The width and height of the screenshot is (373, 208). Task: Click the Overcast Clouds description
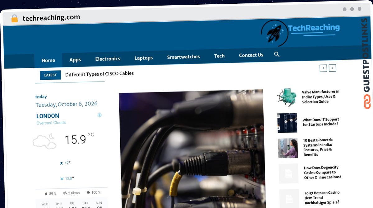point(51,123)
